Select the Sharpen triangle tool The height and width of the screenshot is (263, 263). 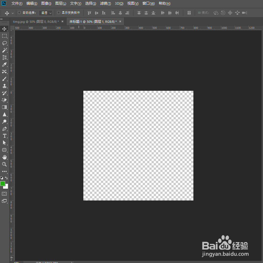click(x=4, y=114)
